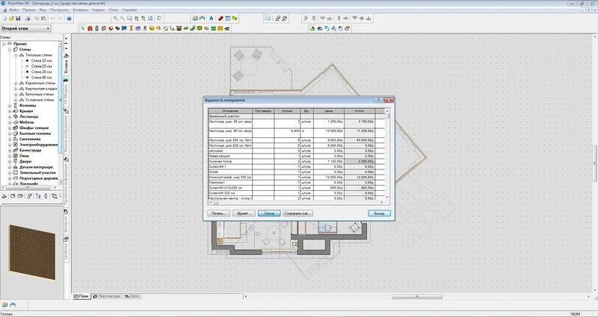Click the red eraser toolbar icon

(x=221, y=18)
